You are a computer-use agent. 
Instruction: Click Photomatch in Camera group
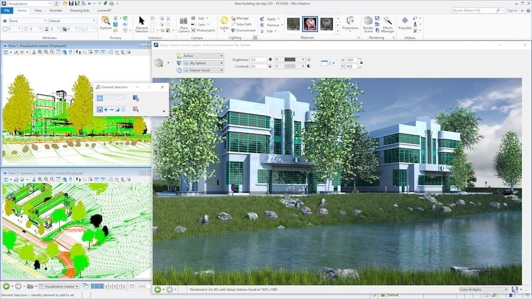pyautogui.click(x=203, y=30)
